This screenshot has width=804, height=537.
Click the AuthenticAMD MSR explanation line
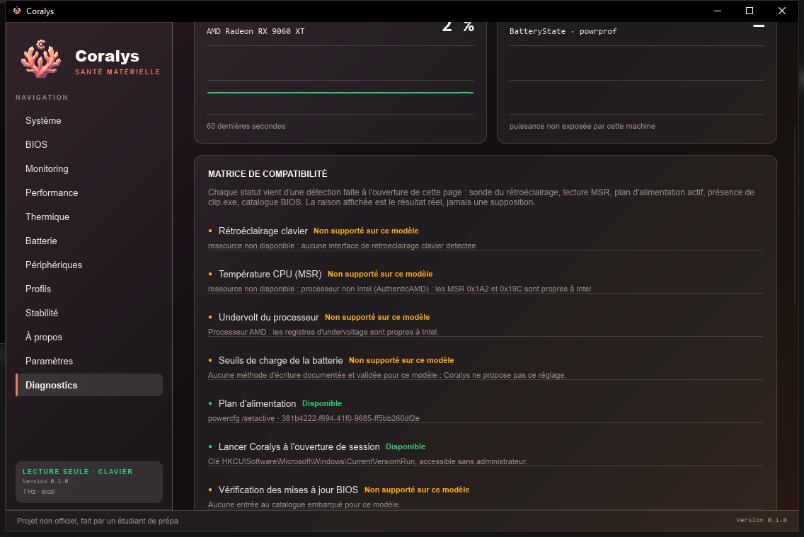point(399,289)
